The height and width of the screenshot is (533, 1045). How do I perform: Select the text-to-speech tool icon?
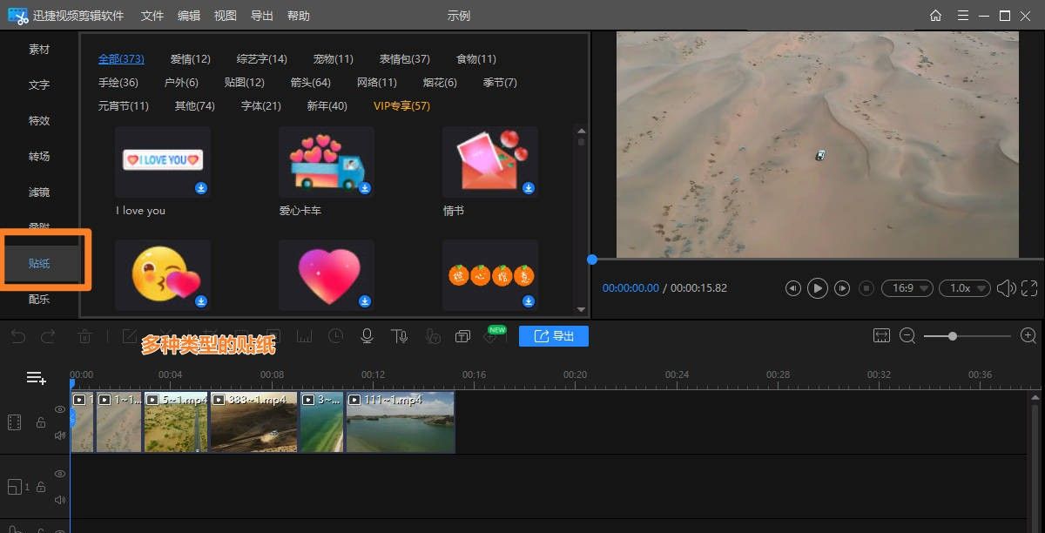400,336
